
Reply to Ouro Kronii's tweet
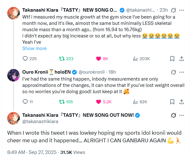click(26, 102)
